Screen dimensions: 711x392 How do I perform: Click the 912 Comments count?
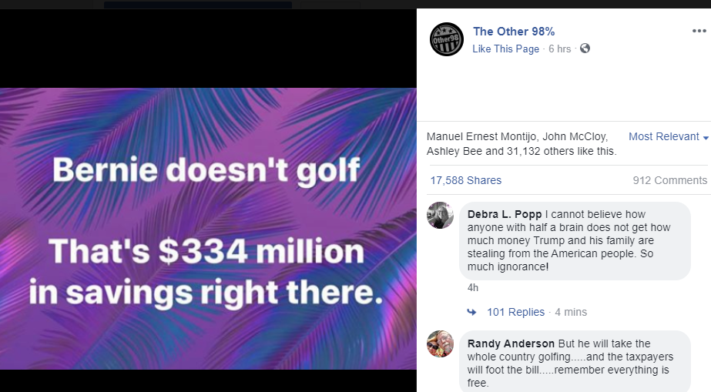pyautogui.click(x=669, y=180)
